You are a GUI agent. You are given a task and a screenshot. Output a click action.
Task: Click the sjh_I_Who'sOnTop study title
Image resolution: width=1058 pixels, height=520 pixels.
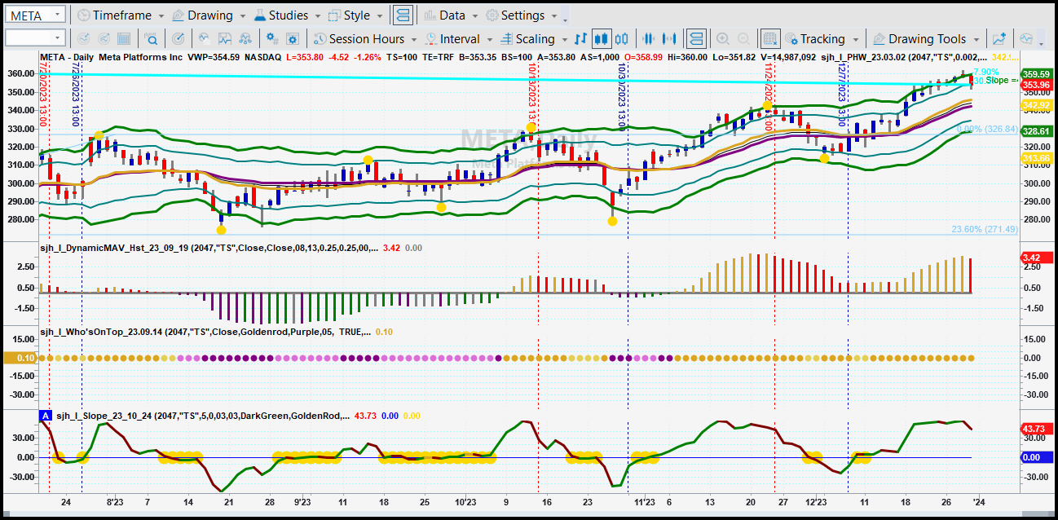[204, 332]
